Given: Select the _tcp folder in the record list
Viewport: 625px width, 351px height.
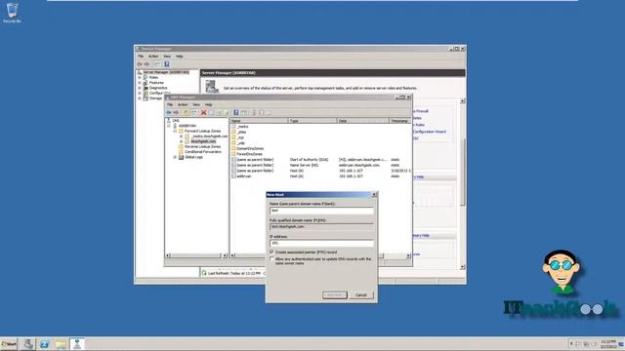Looking at the screenshot, I should [238, 137].
